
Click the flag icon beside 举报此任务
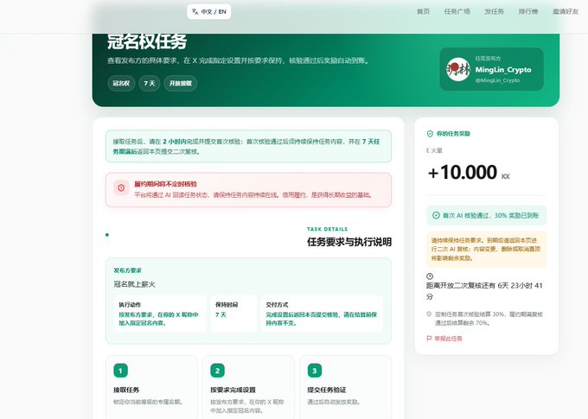pyautogui.click(x=429, y=339)
